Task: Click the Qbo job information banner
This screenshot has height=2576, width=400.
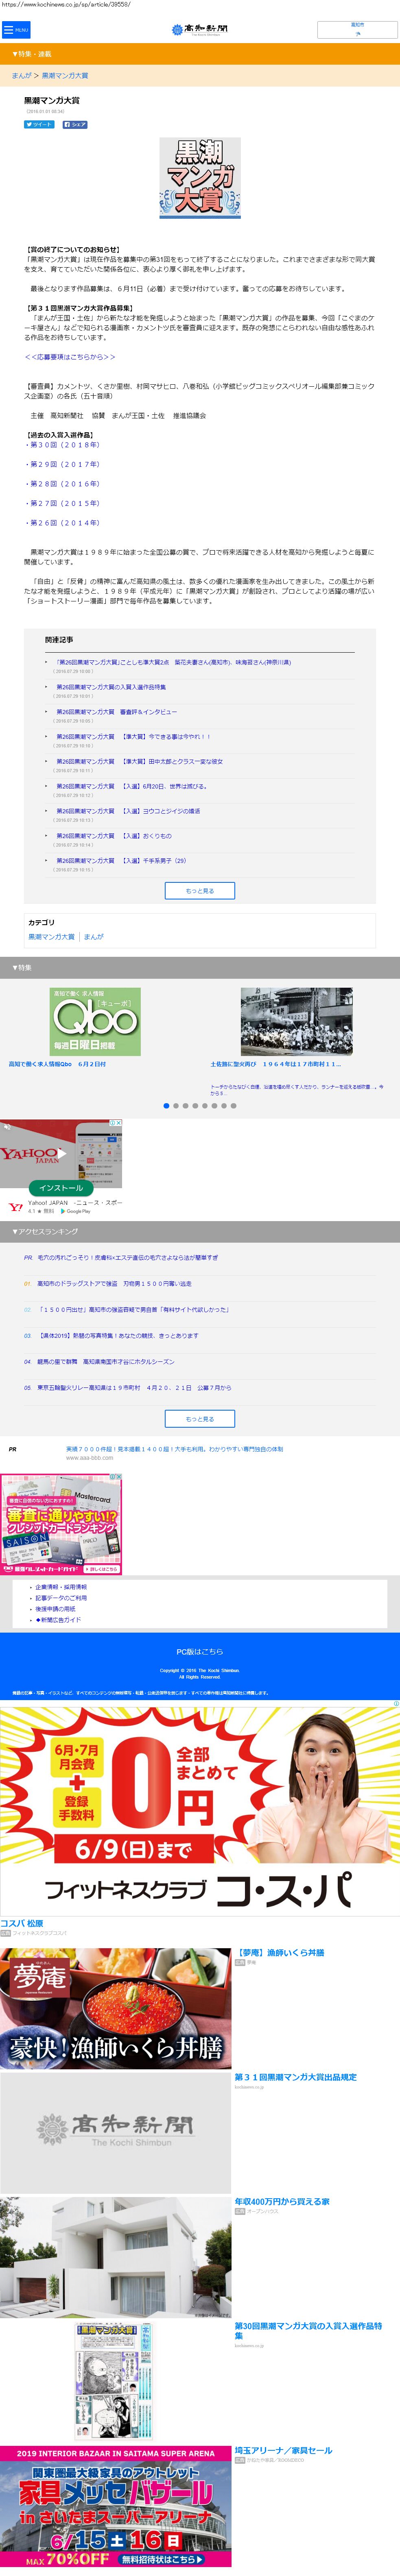Action: [95, 1021]
